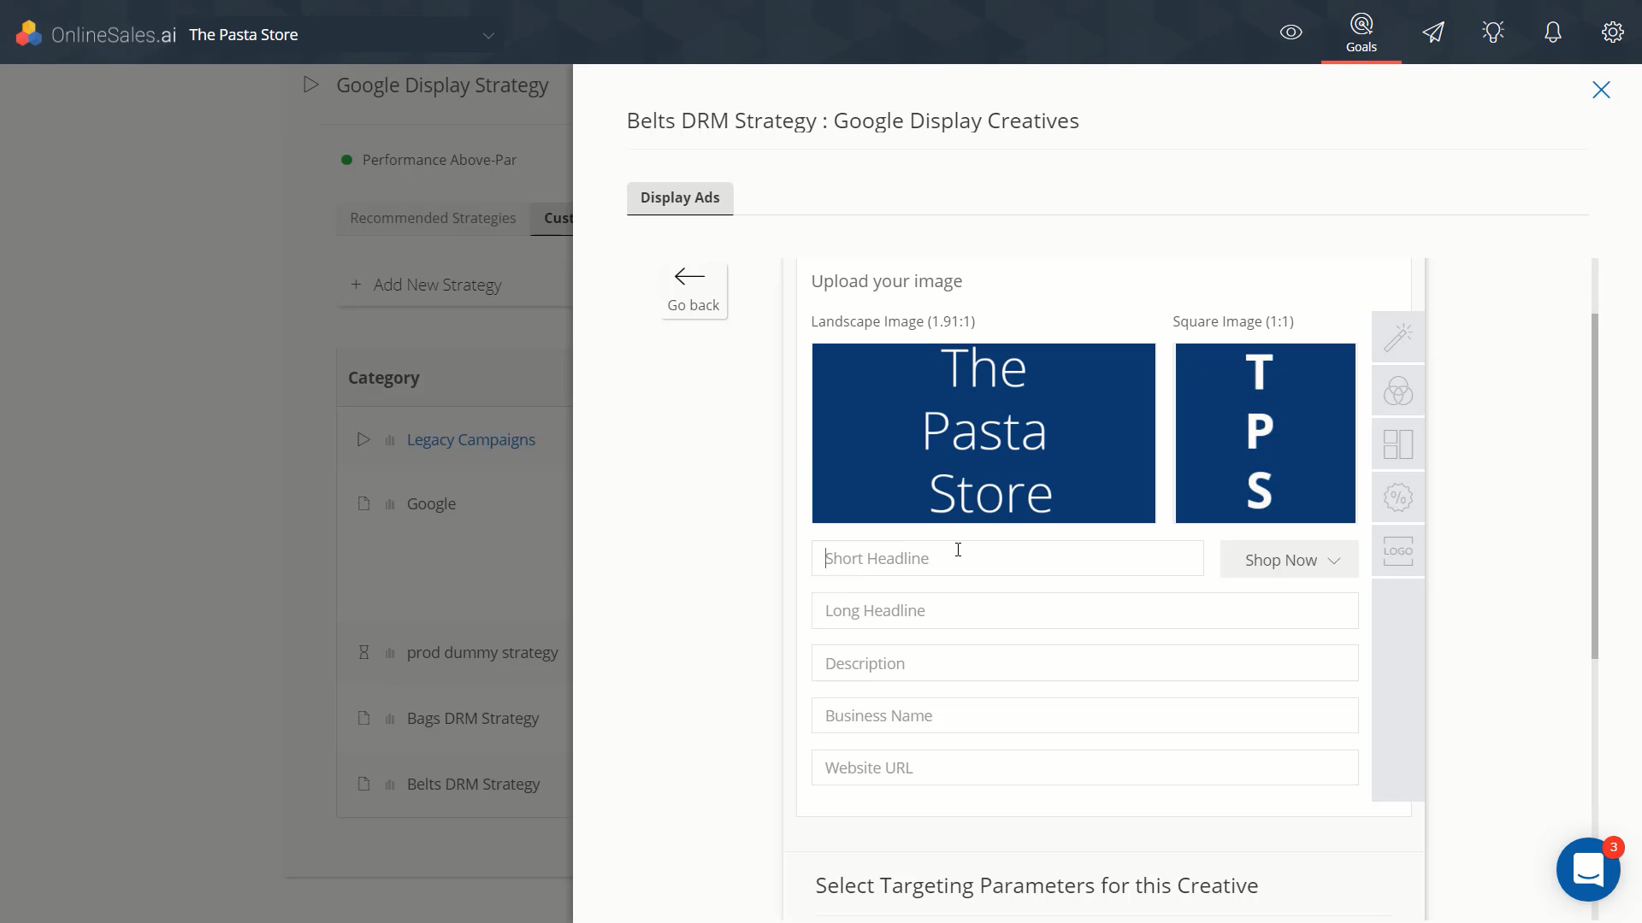Open the chat support widget

tap(1588, 870)
